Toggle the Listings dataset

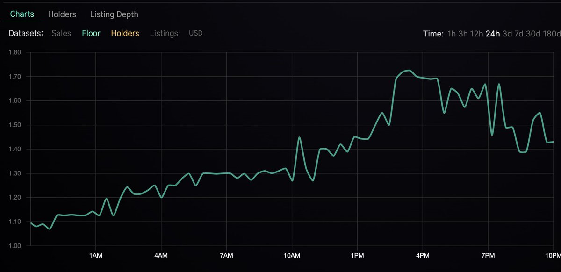164,33
